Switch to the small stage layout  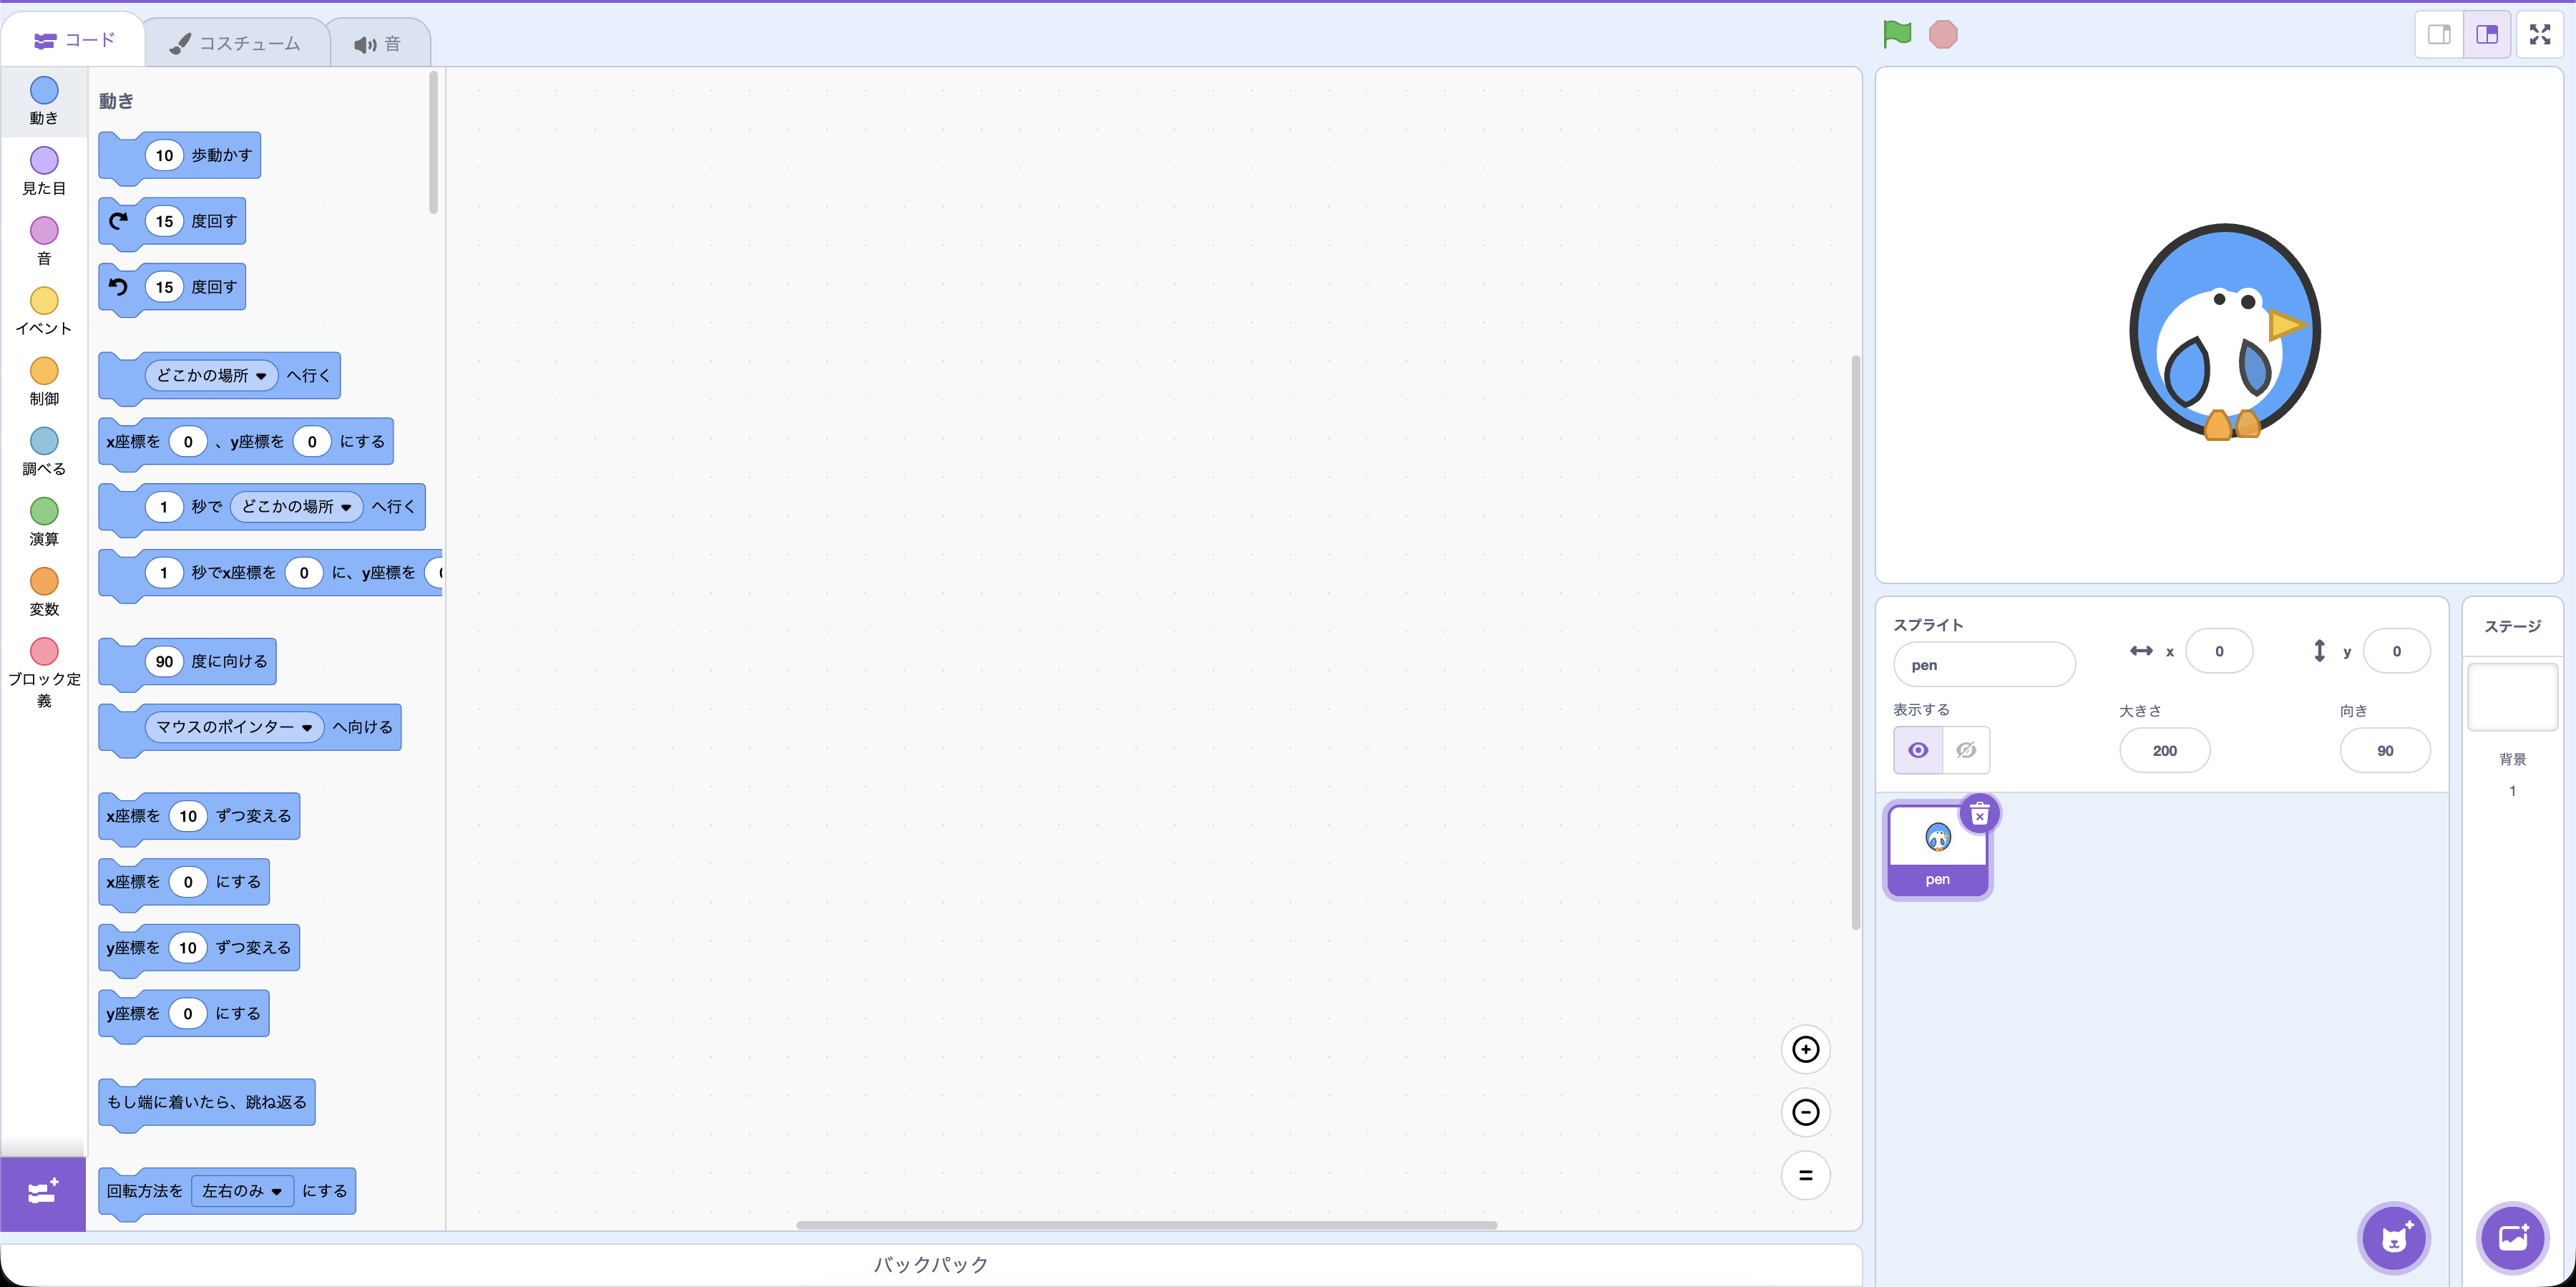coord(2439,35)
